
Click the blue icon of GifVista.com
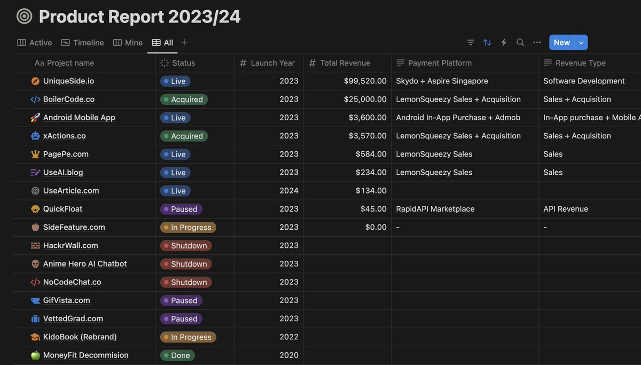coord(35,300)
